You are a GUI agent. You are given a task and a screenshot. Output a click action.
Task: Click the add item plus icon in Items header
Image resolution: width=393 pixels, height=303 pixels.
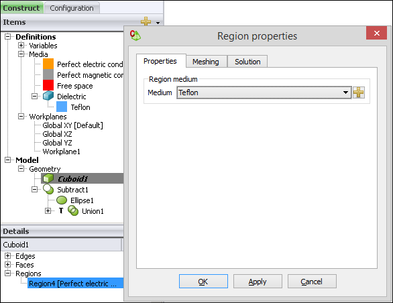(146, 21)
